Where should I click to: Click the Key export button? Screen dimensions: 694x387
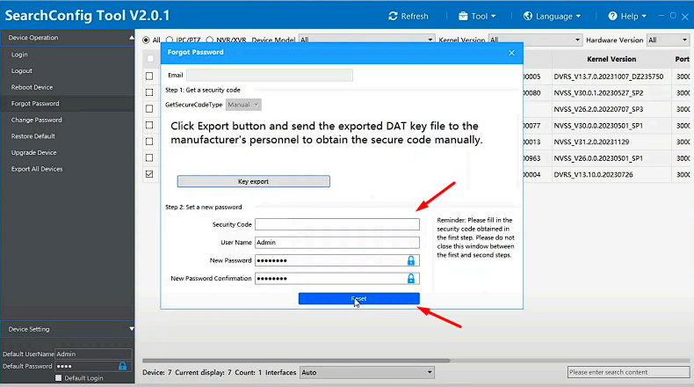point(253,181)
